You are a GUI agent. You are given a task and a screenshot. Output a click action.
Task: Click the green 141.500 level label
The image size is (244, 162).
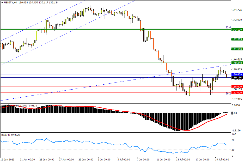click(x=237, y=49)
